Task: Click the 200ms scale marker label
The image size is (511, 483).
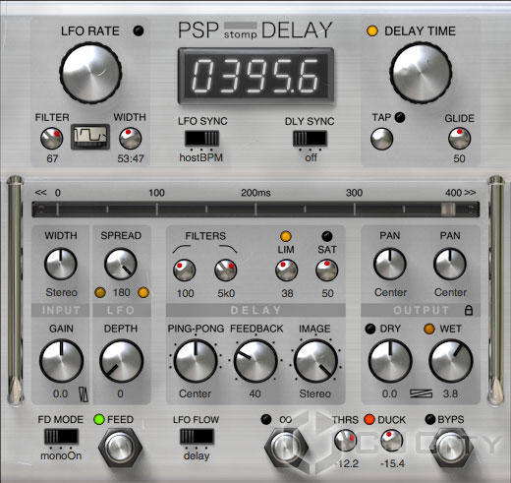Action: (x=255, y=193)
